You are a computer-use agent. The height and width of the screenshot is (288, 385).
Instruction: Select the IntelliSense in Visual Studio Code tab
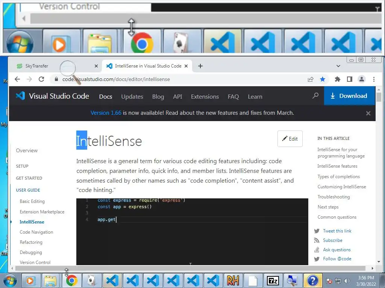click(x=147, y=66)
